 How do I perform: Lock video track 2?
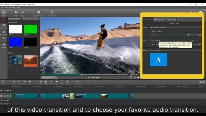point(10,91)
